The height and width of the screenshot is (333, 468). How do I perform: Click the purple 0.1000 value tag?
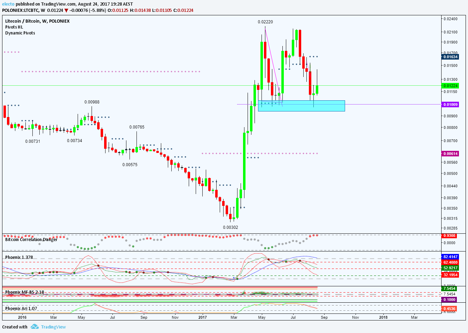[449, 300]
